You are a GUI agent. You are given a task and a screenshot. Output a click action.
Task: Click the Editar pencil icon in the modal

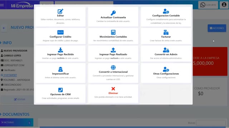60,11
